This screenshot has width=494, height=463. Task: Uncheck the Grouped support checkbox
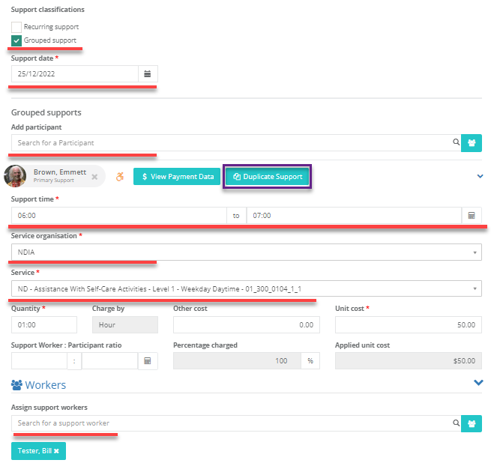coord(16,40)
